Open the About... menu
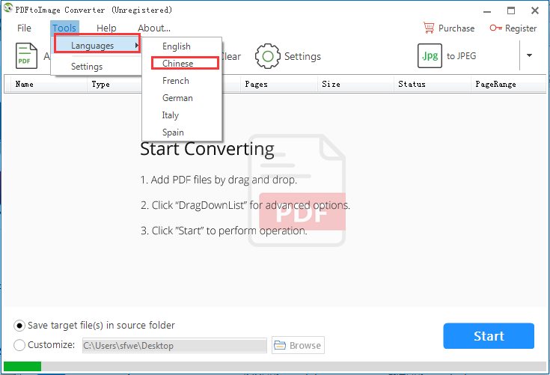The height and width of the screenshot is (375, 550). 154,28
